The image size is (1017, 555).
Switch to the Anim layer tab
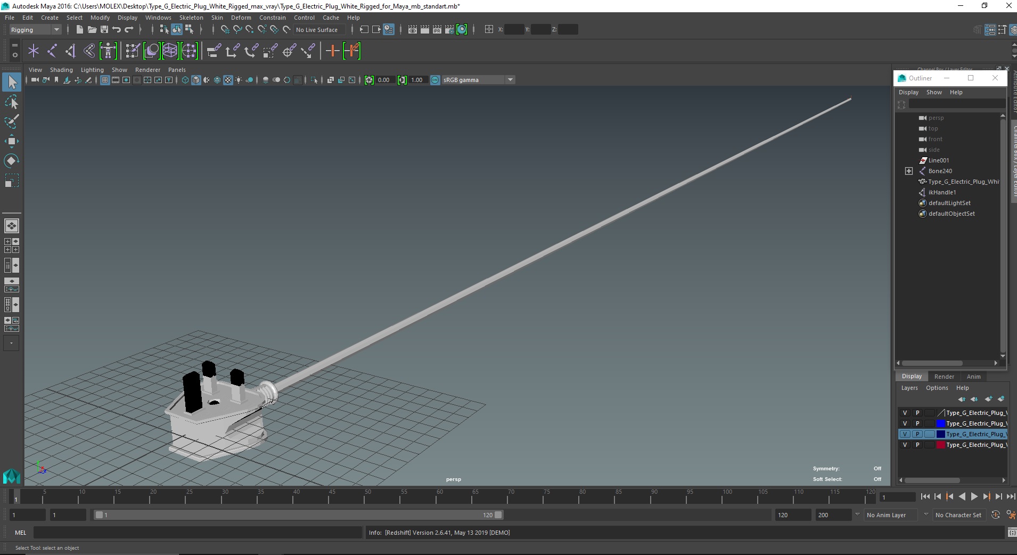(974, 377)
